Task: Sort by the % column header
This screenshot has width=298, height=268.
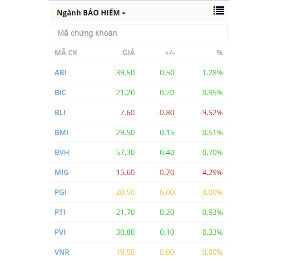Action: [x=219, y=53]
